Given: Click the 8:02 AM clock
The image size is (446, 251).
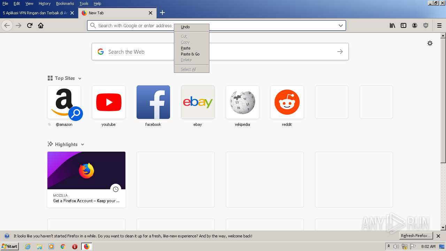Looking at the screenshot, I should point(428,246).
